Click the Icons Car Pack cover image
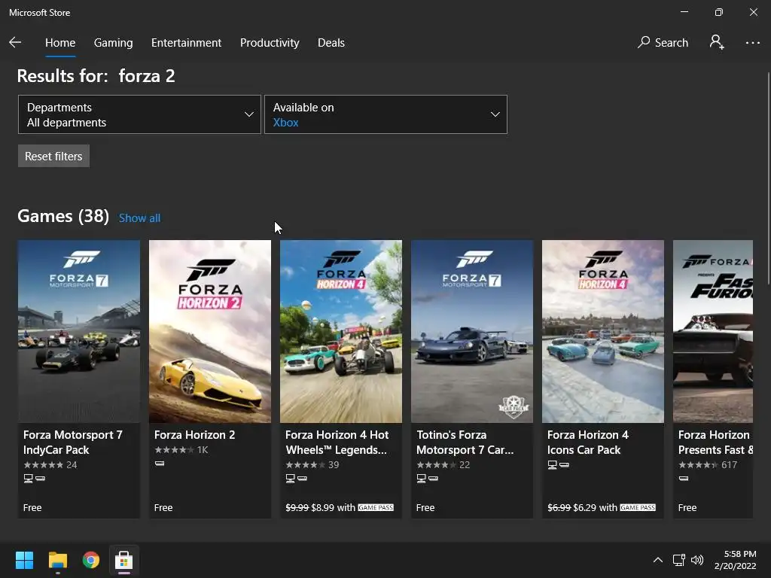The width and height of the screenshot is (771, 578). pyautogui.click(x=603, y=331)
